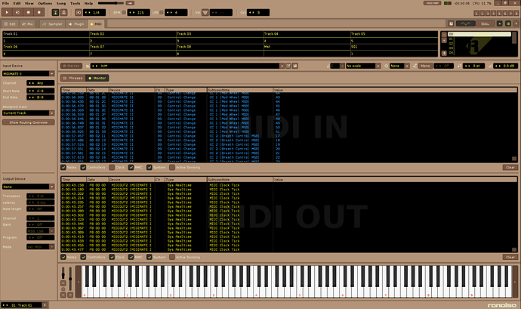Open the quantize None dropdown

(399, 66)
